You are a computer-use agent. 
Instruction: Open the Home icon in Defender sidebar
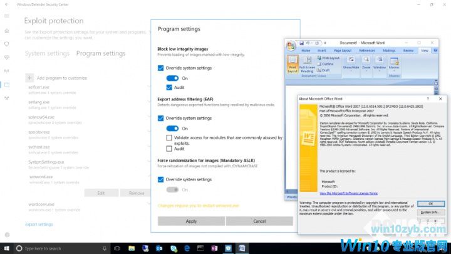point(7,31)
